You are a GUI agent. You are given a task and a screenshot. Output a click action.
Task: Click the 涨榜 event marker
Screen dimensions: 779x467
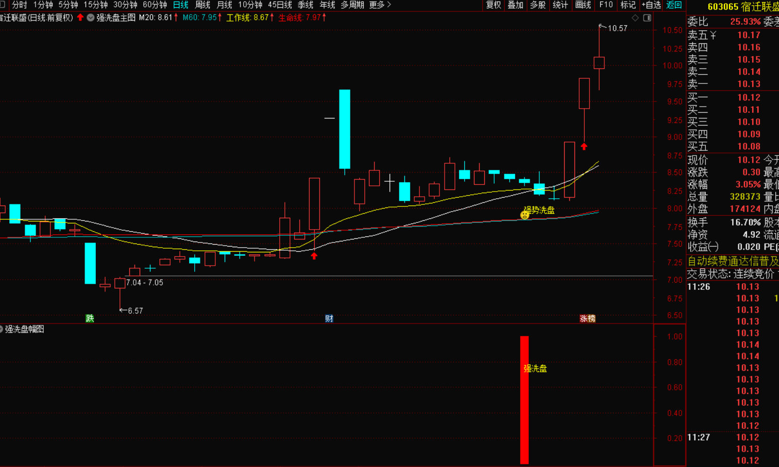(x=587, y=318)
